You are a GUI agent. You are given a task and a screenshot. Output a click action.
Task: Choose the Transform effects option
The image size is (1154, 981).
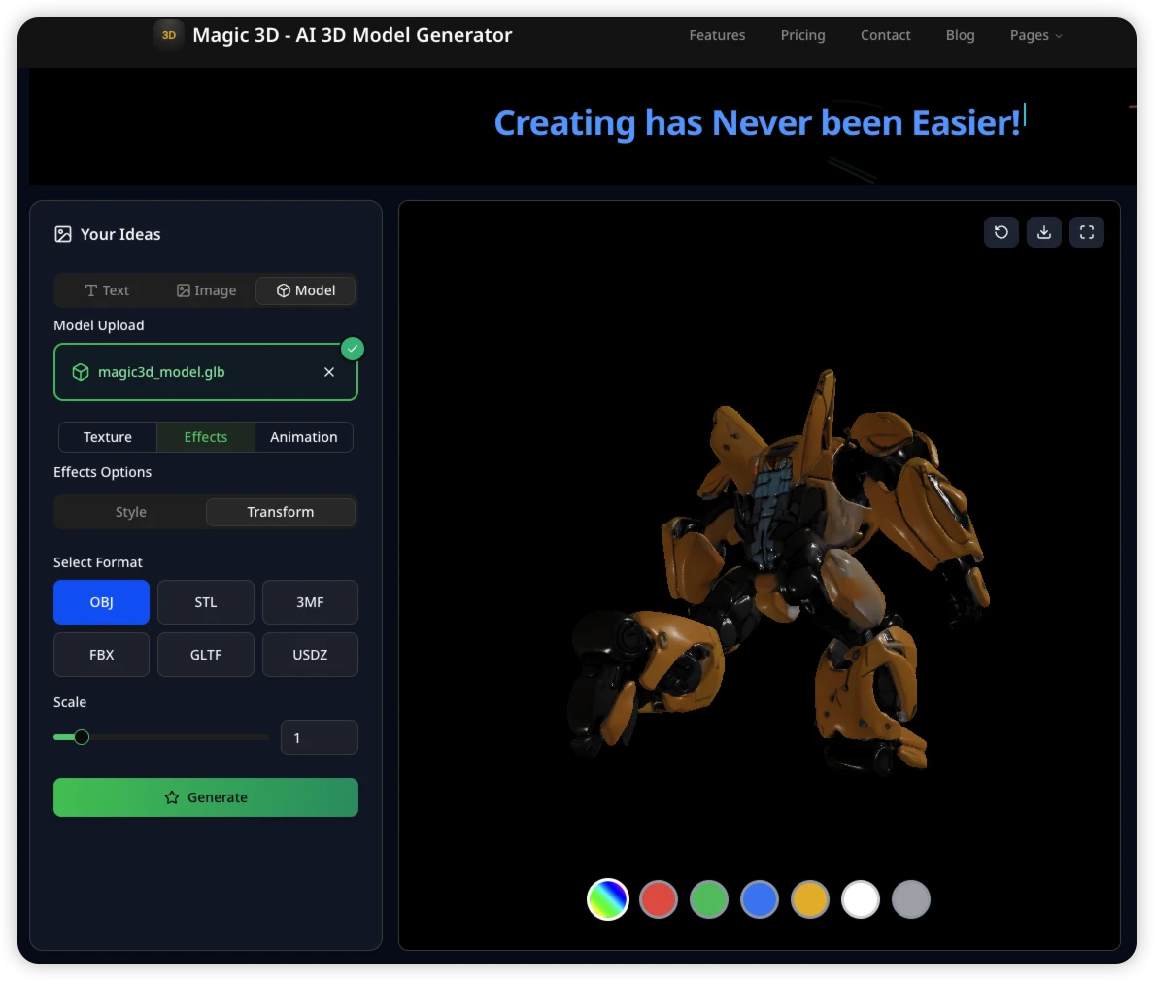point(281,512)
